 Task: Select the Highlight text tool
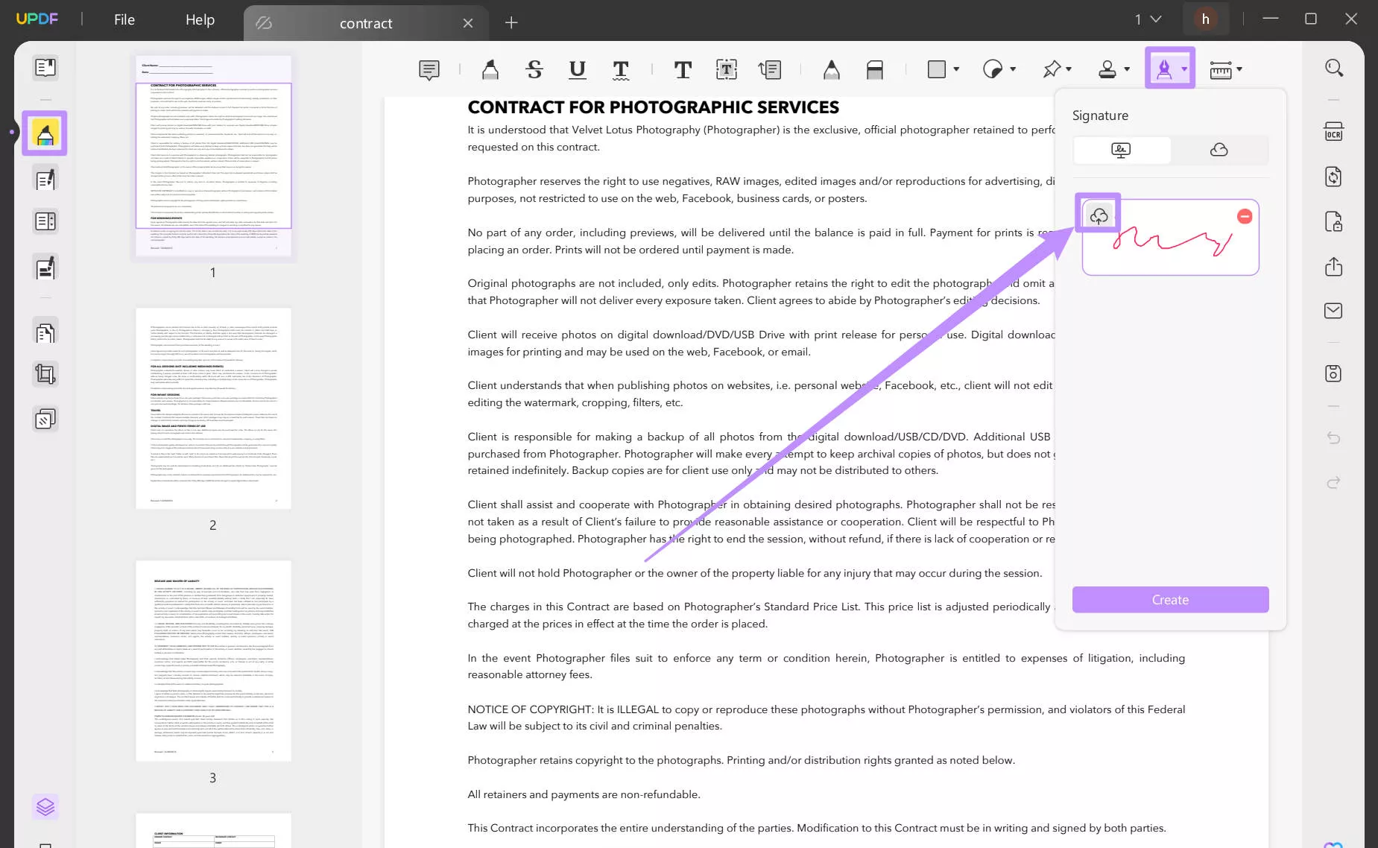tap(490, 70)
